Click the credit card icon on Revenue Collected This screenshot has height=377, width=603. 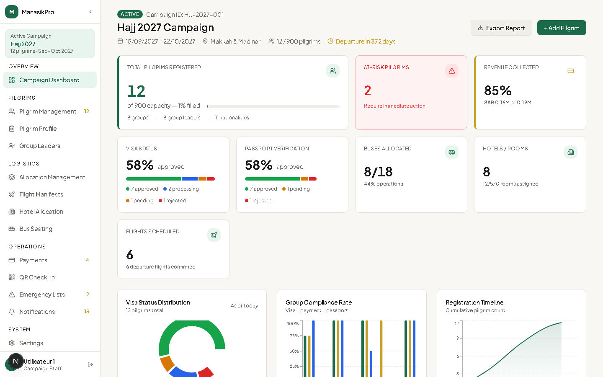pos(571,71)
